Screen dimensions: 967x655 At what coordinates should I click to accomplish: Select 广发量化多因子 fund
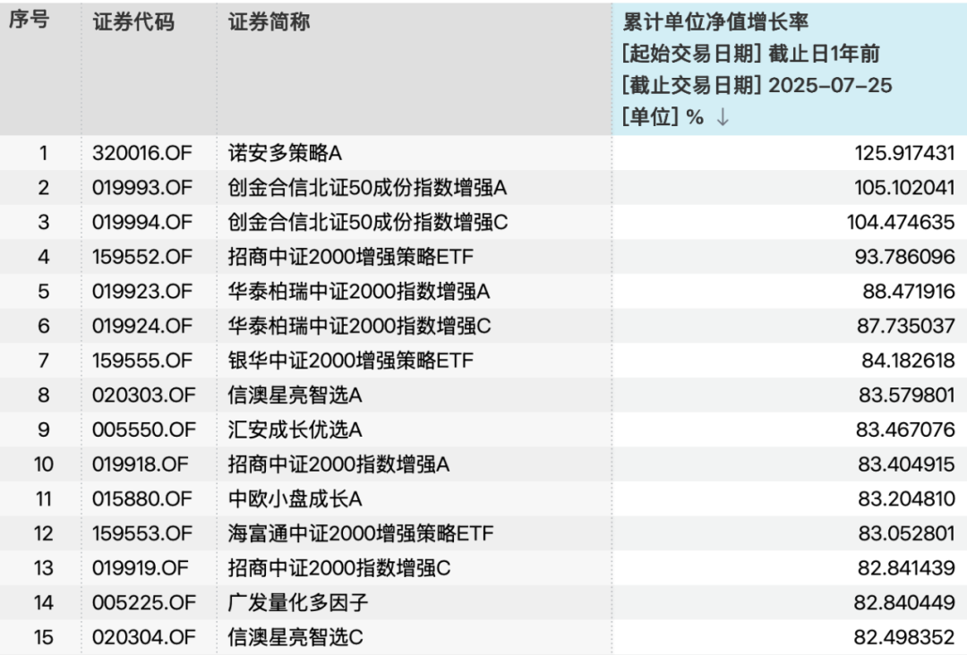click(x=298, y=603)
